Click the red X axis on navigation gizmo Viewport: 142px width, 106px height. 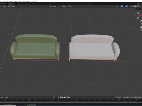(x=141, y=15)
